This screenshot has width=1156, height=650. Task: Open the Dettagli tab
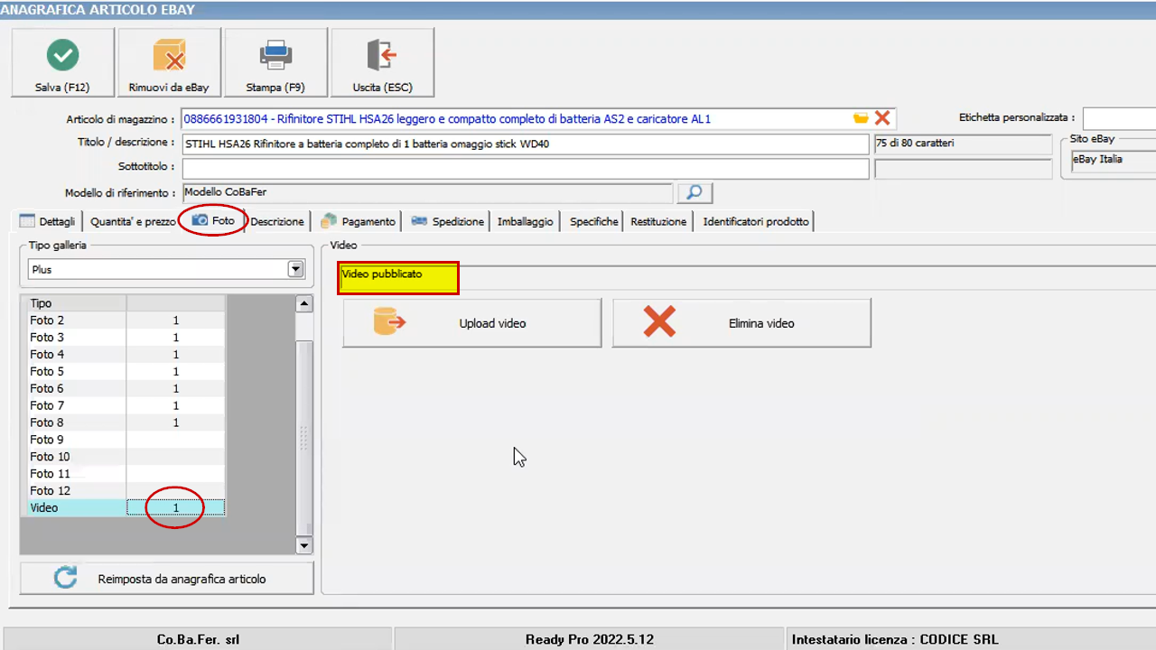49,221
